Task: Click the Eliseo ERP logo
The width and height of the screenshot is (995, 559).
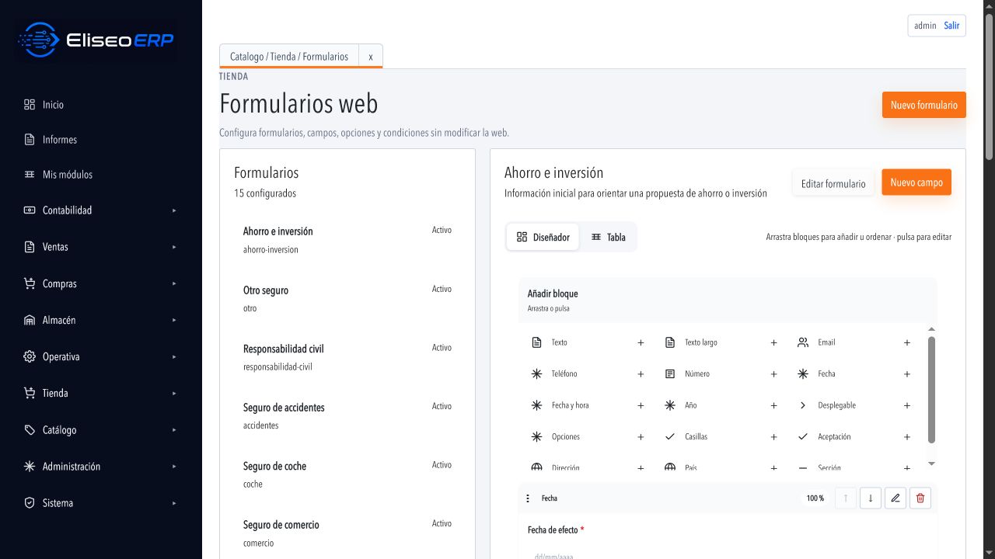Action: tap(96, 40)
